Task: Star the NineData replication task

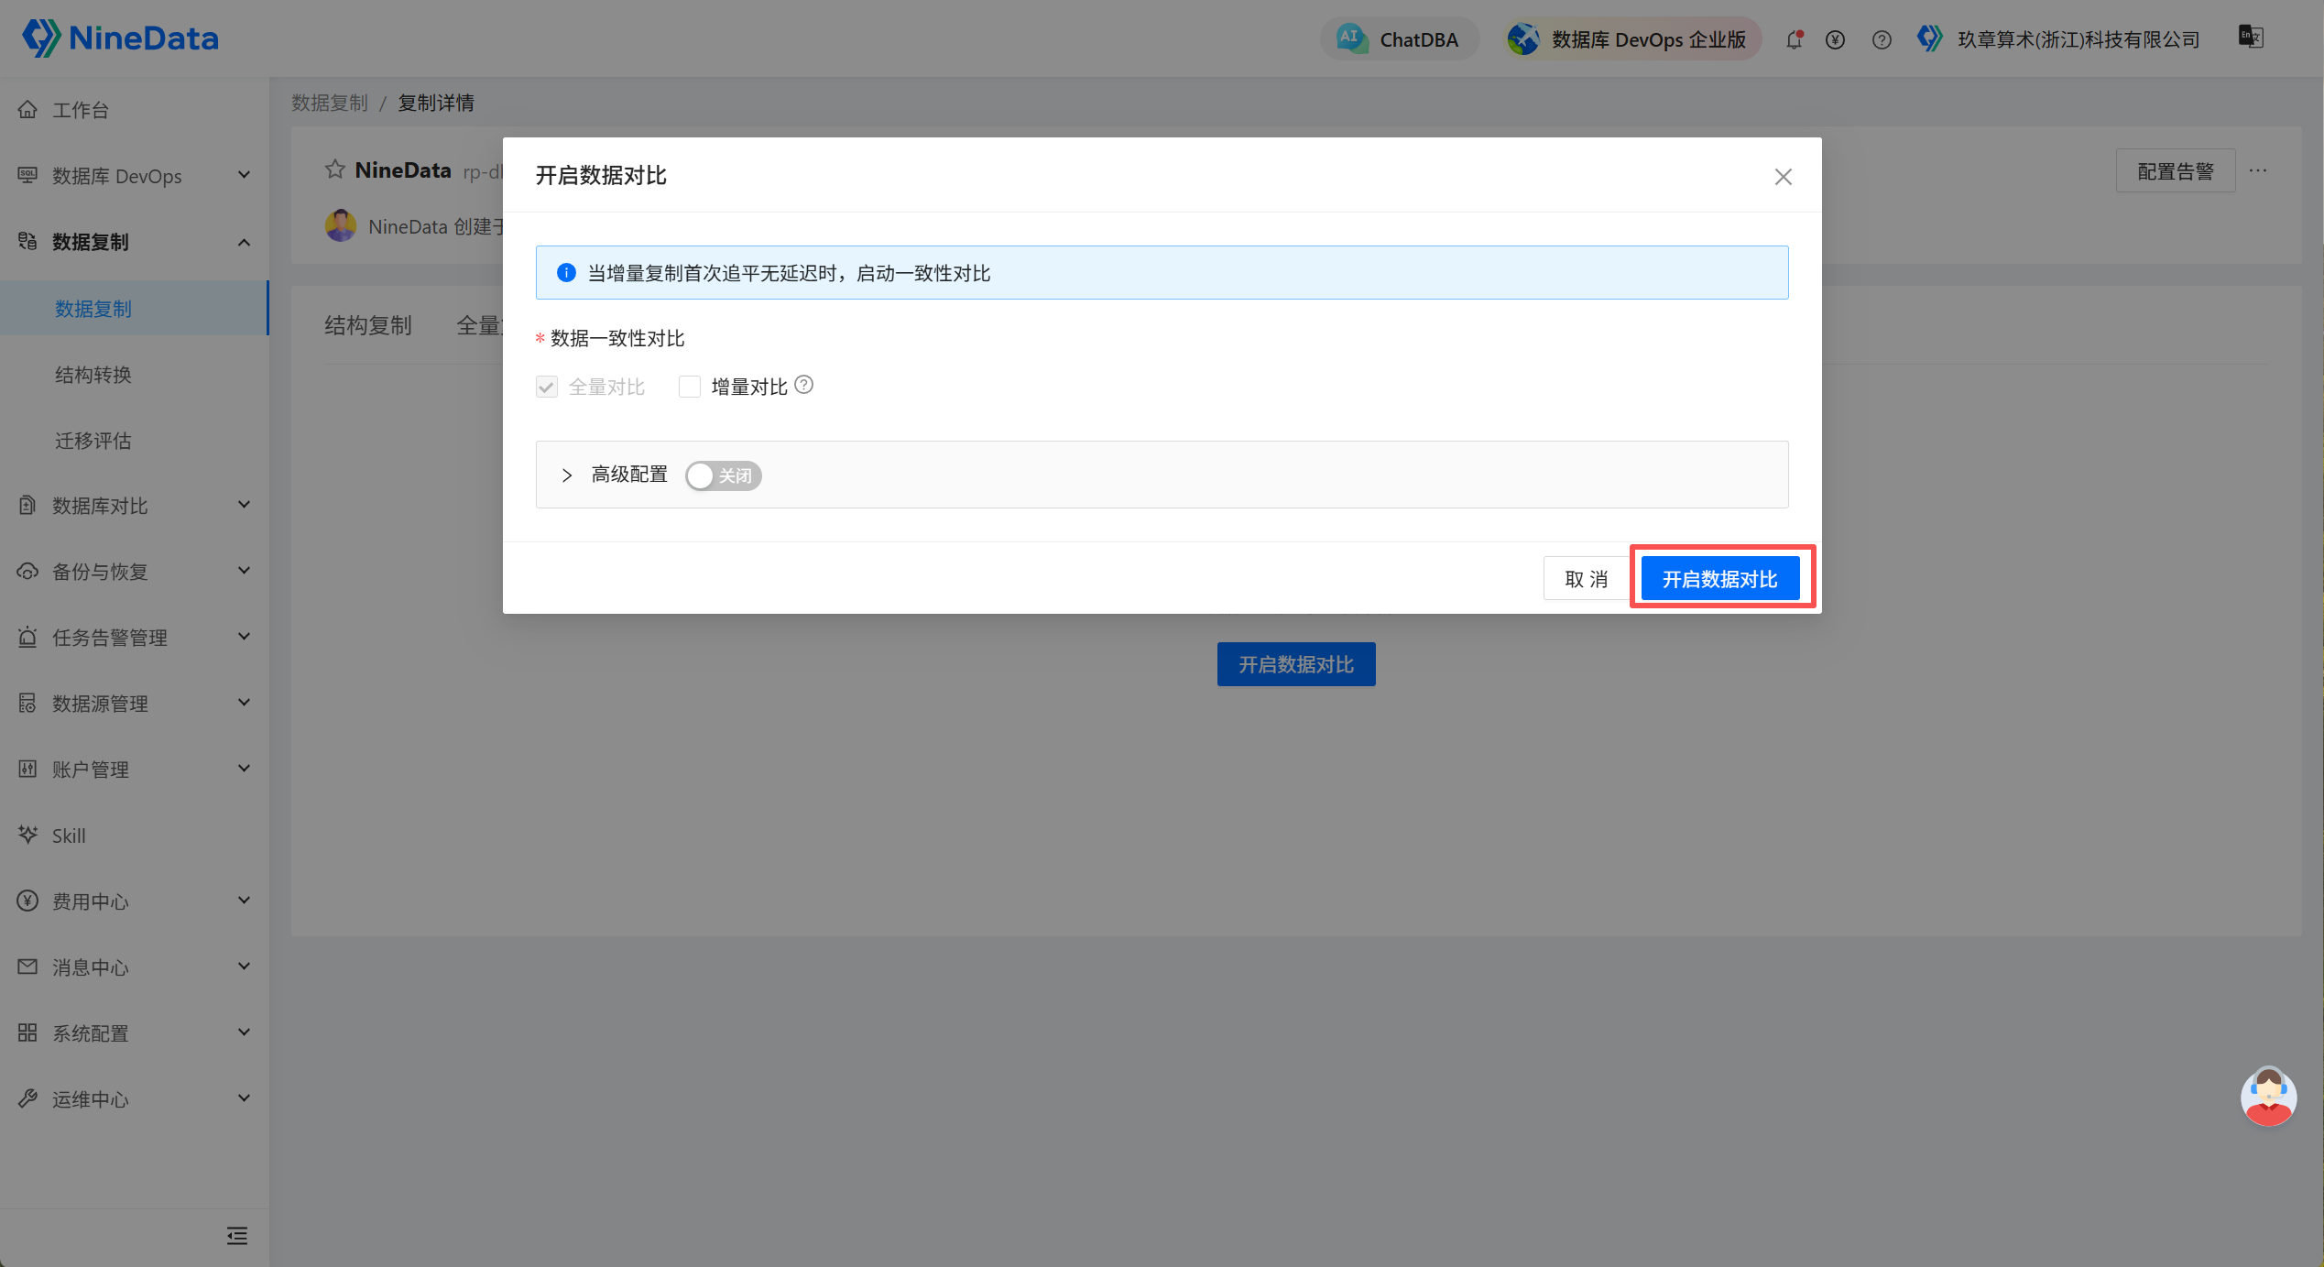Action: (335, 169)
